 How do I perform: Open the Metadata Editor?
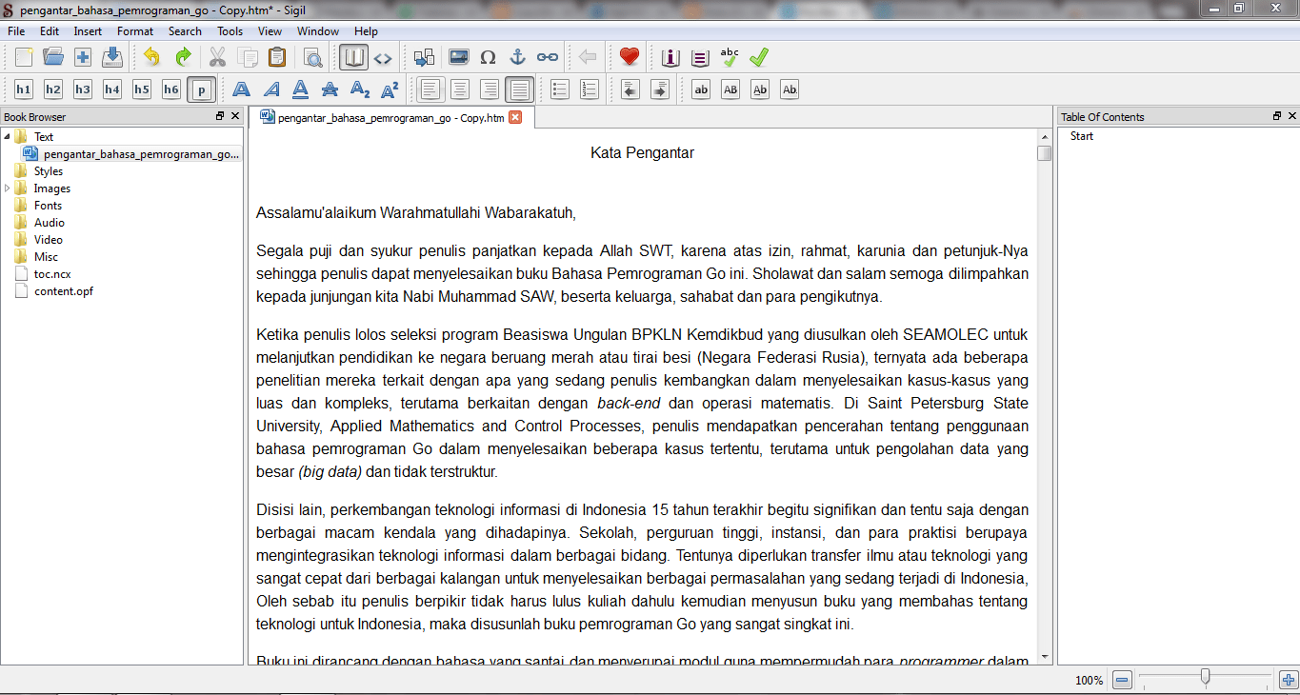pos(670,57)
